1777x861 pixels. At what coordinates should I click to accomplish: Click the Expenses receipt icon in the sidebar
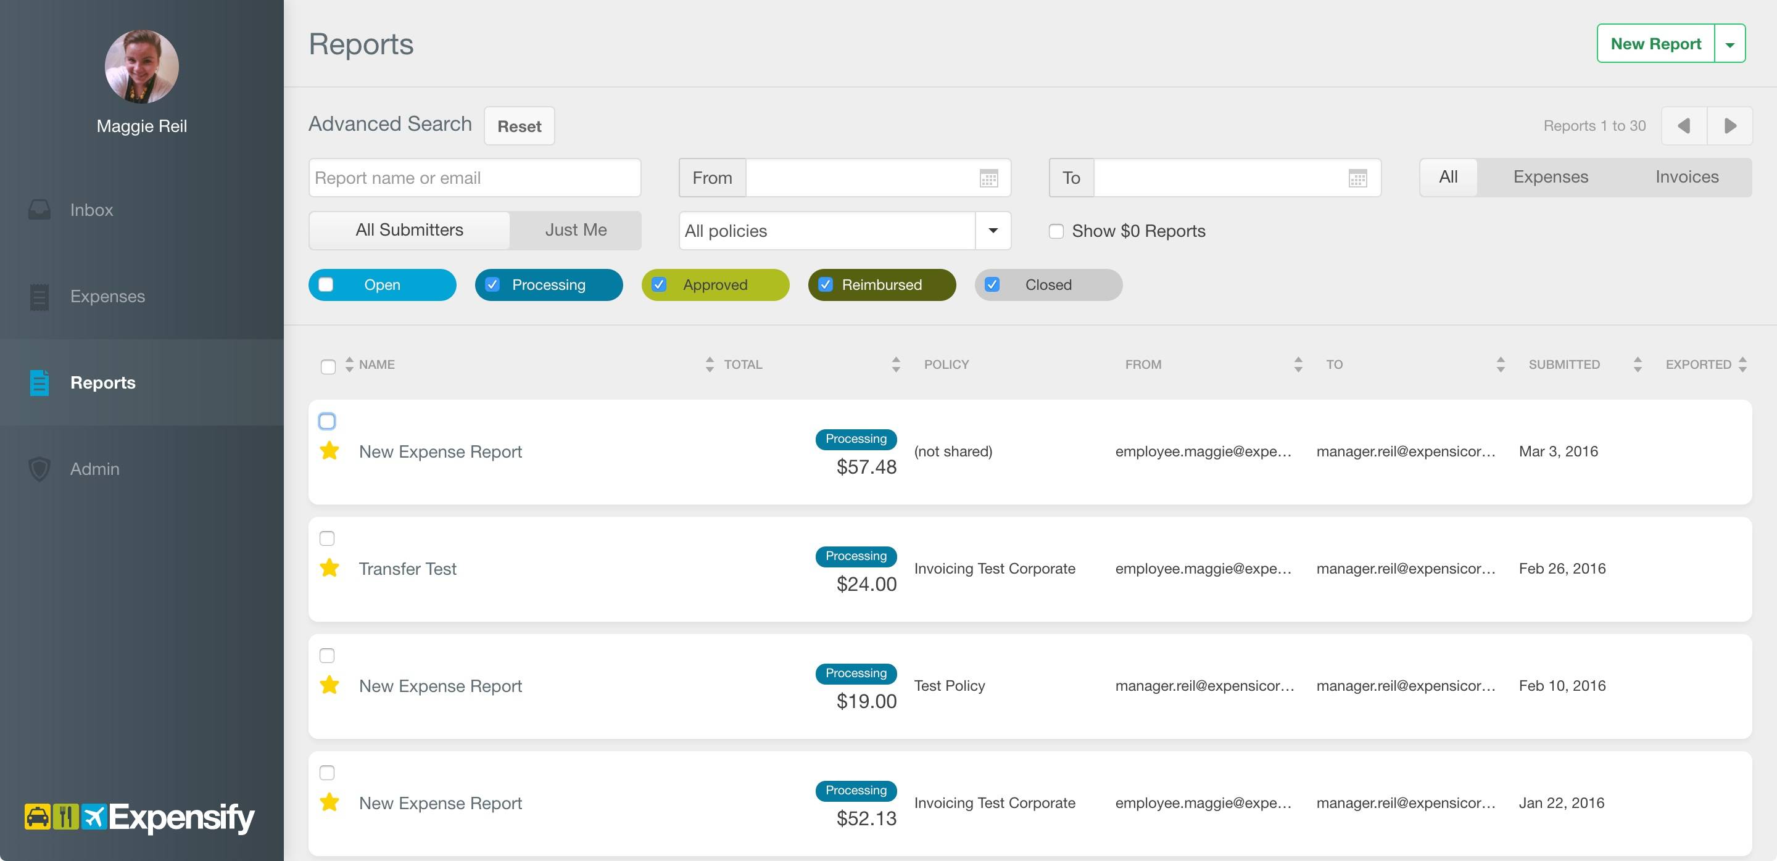(x=39, y=297)
